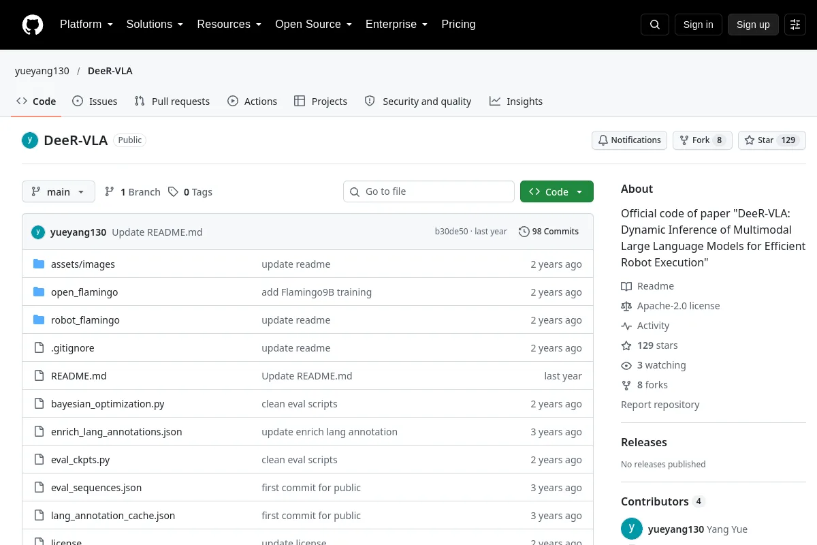Viewport: 817px width, 545px height.
Task: Expand the Solutions menu
Action: [155, 25]
